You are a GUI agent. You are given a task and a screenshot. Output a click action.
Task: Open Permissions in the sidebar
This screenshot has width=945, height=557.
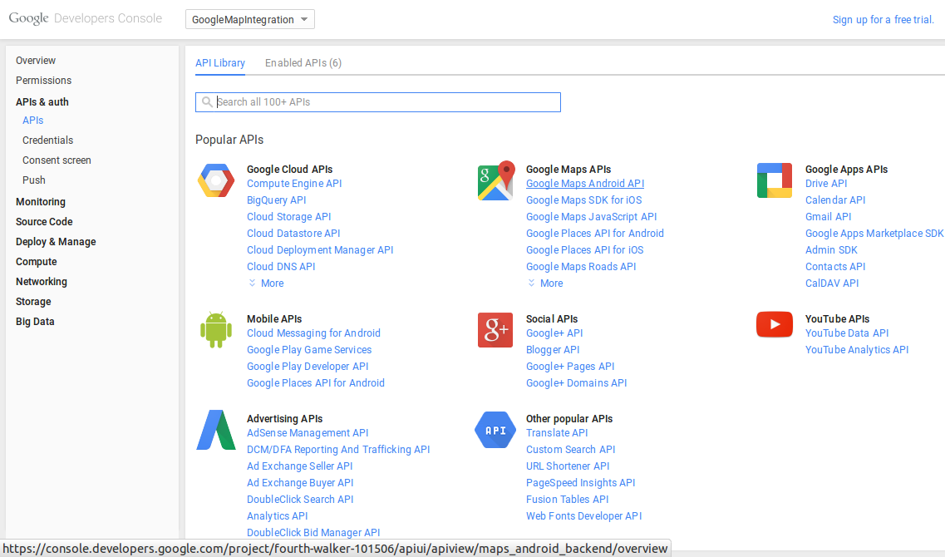point(43,80)
